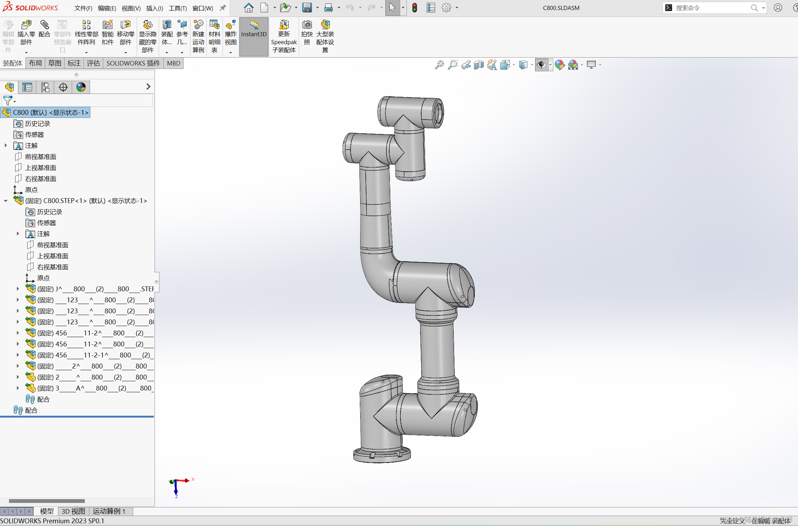Toggle the rebuild traffic light icon
This screenshot has height=526, width=798.
pos(415,8)
